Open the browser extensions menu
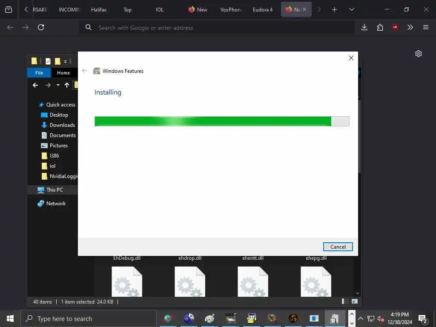Screen dimensions: 436x327 pyautogui.click(x=380, y=27)
